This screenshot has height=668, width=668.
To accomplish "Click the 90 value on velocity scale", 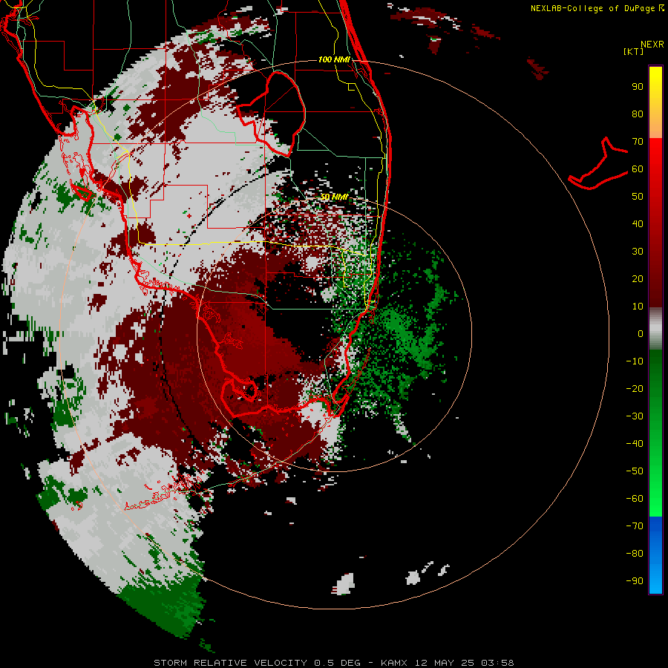I will click(638, 87).
